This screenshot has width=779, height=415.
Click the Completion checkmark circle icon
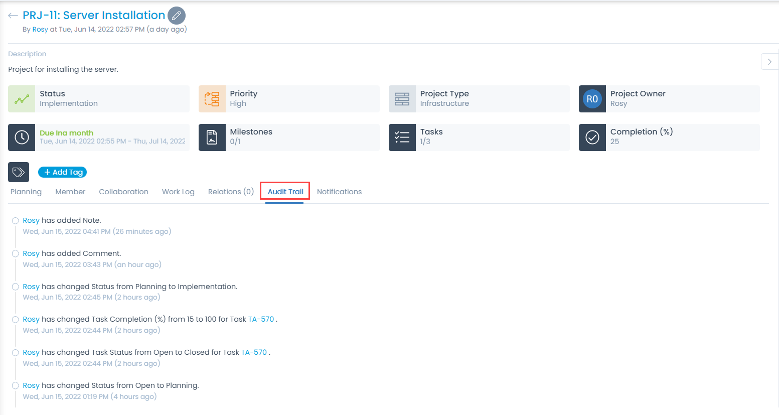[x=592, y=137]
